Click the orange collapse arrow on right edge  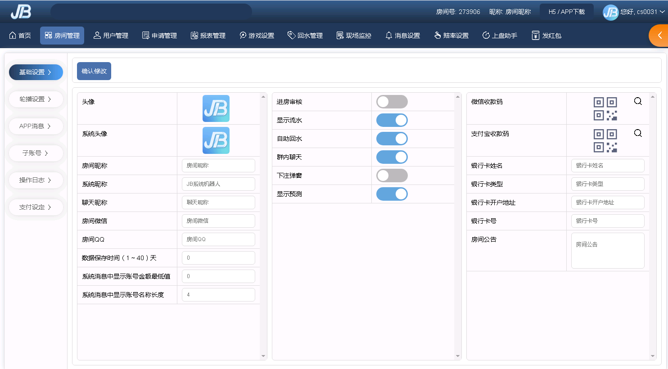point(659,36)
